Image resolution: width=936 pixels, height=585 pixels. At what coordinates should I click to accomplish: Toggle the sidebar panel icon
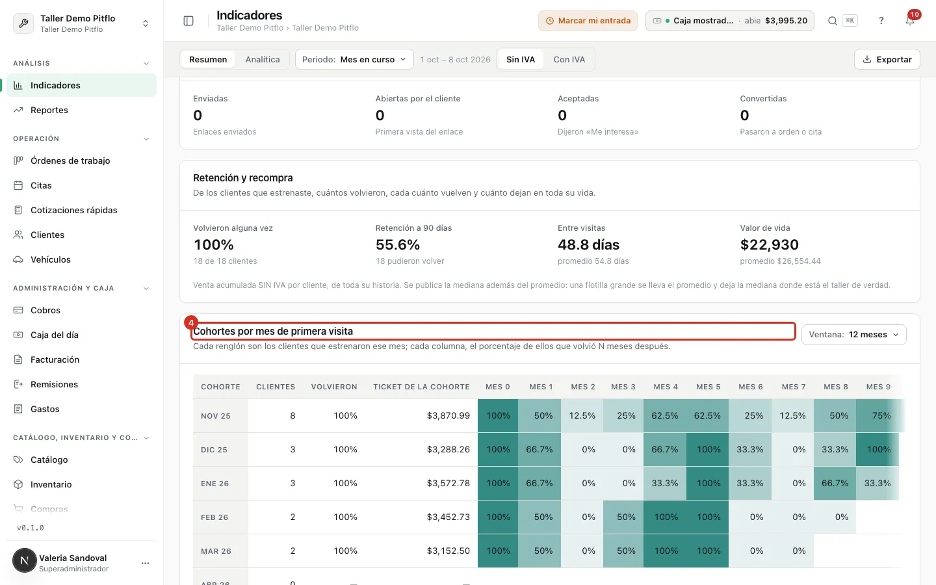[188, 21]
